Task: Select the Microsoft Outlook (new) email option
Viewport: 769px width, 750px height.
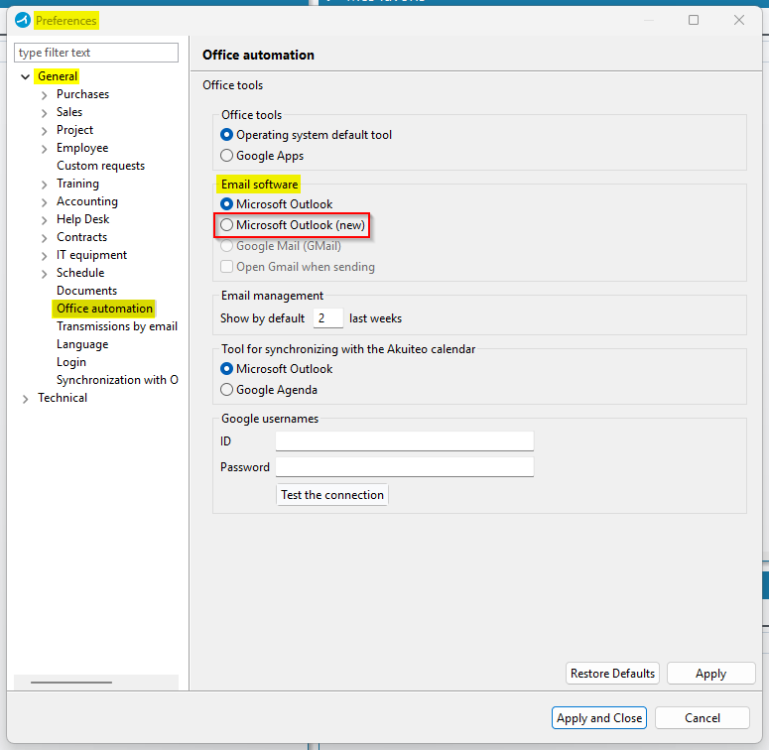Action: [227, 225]
